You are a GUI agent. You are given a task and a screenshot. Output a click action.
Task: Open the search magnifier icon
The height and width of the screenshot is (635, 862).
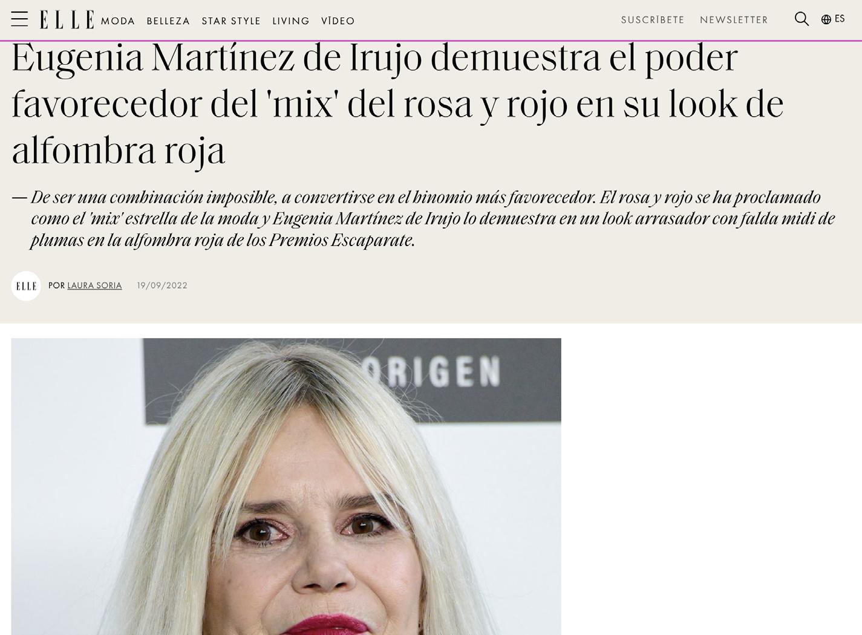[802, 19]
